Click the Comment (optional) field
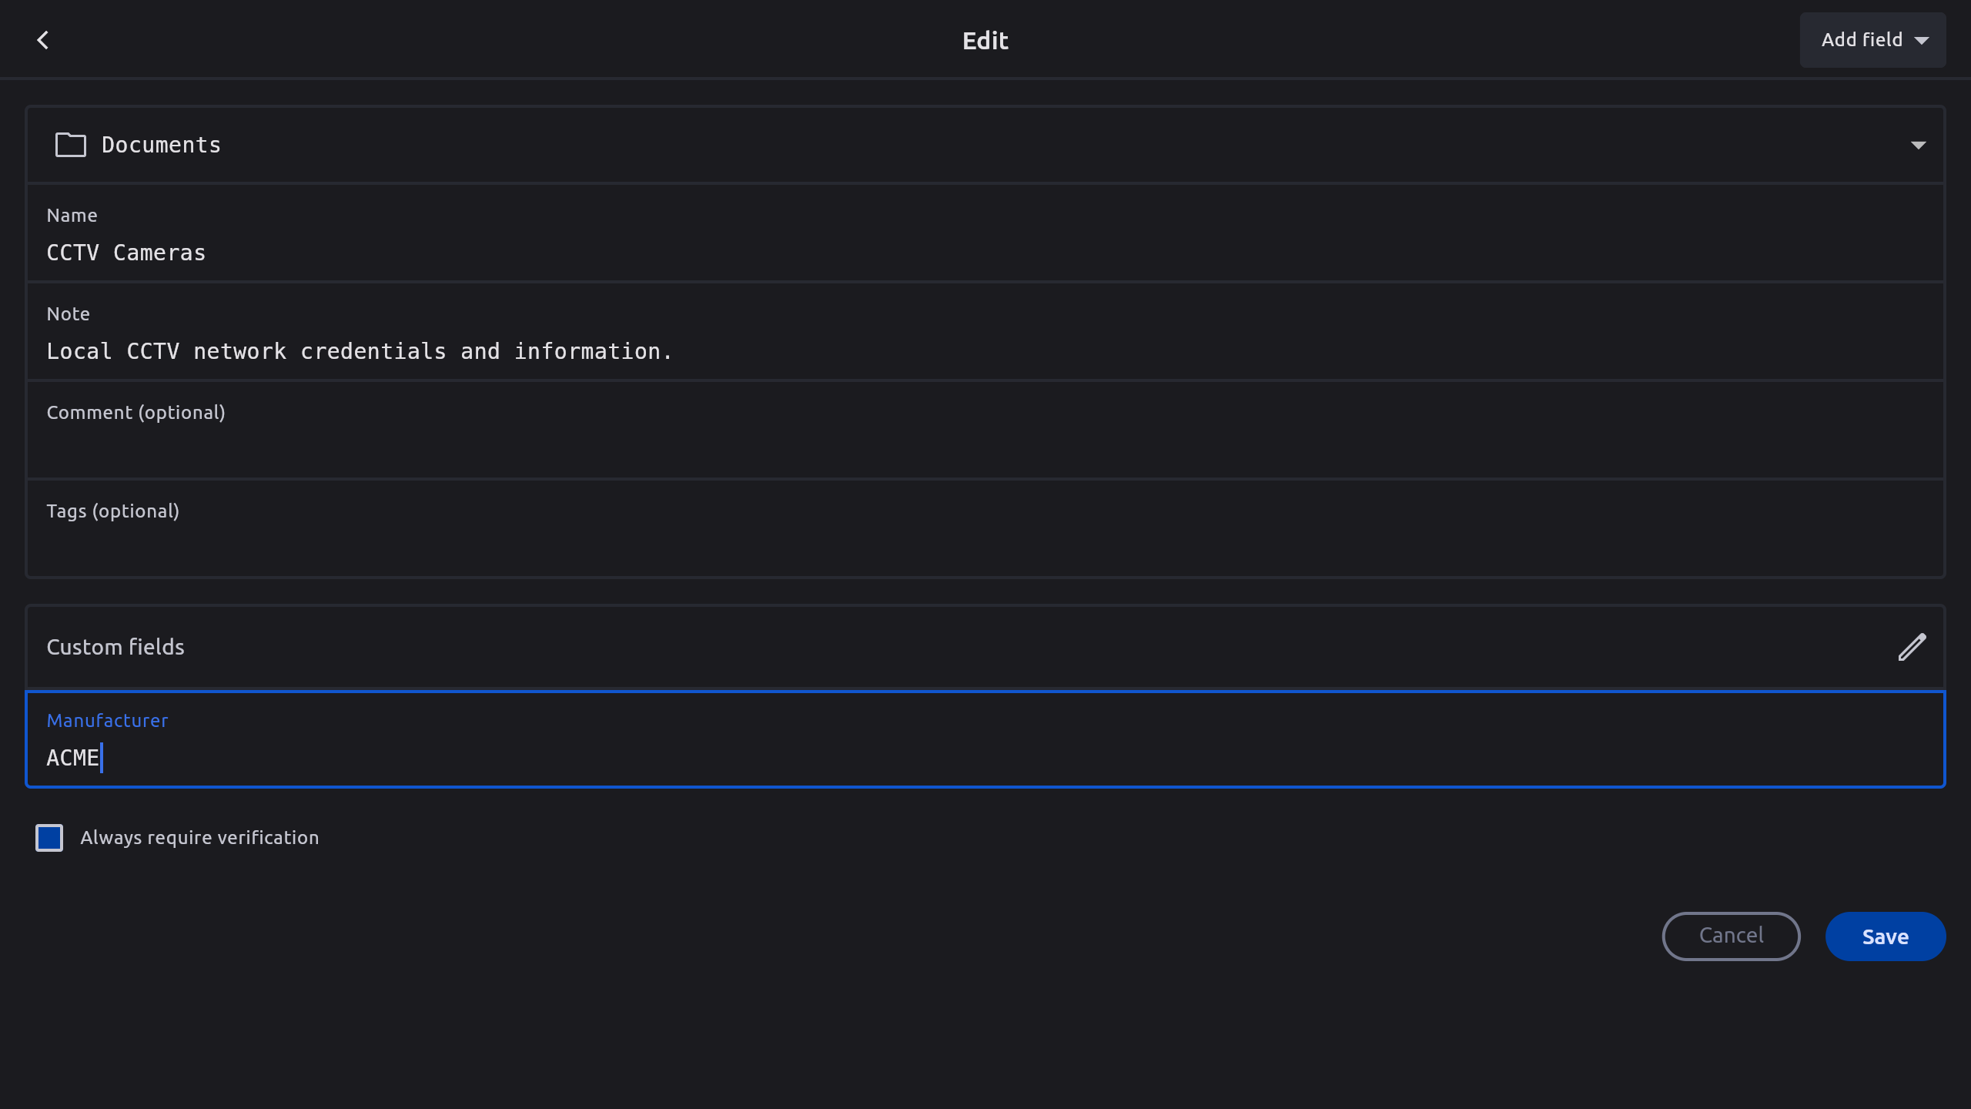The image size is (1971, 1109). tap(985, 447)
